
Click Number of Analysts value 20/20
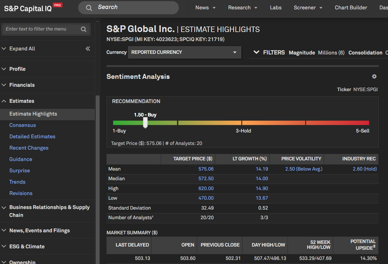click(x=207, y=218)
